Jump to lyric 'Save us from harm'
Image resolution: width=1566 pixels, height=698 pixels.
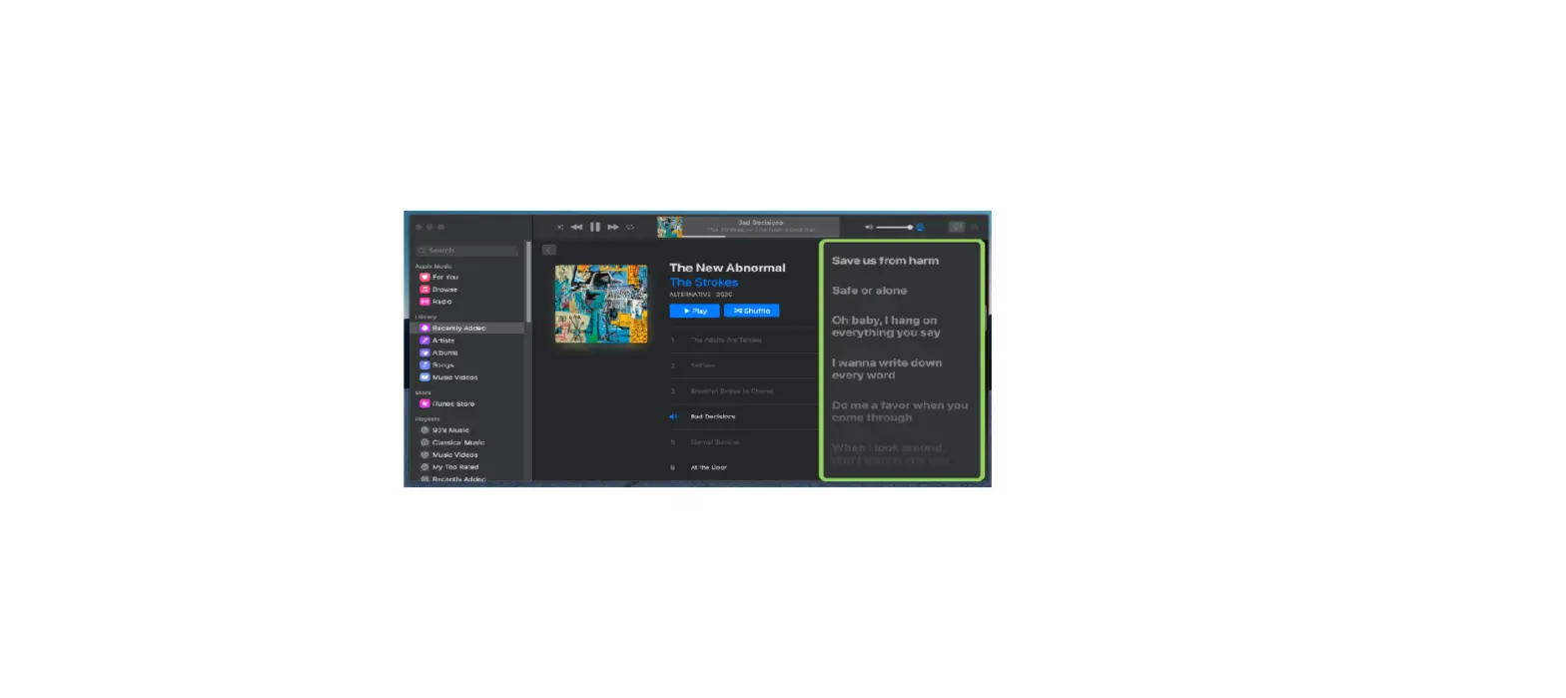885,261
